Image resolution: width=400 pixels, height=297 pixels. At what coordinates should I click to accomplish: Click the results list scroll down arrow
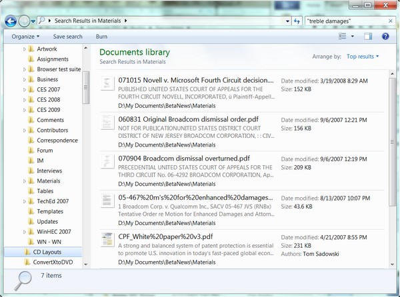[392, 264]
